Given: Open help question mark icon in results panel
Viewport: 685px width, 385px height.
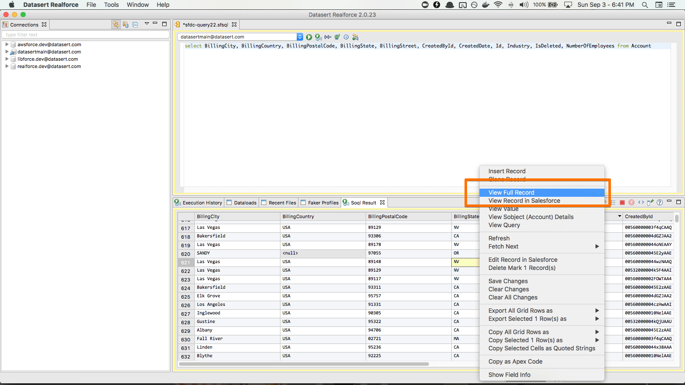Looking at the screenshot, I should click(660, 202).
